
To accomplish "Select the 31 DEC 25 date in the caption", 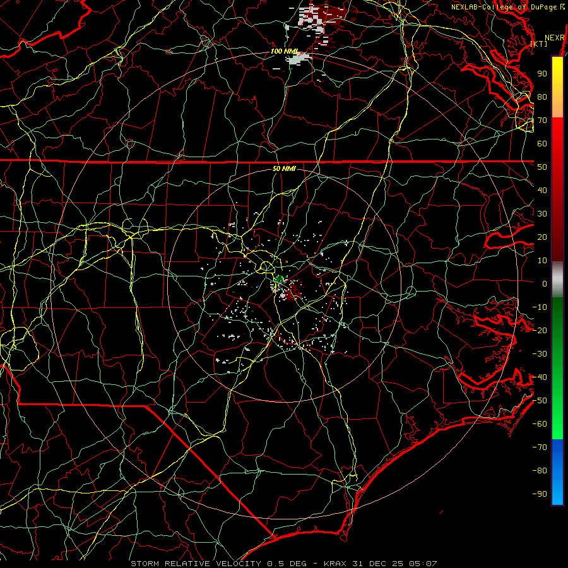I will (377, 564).
